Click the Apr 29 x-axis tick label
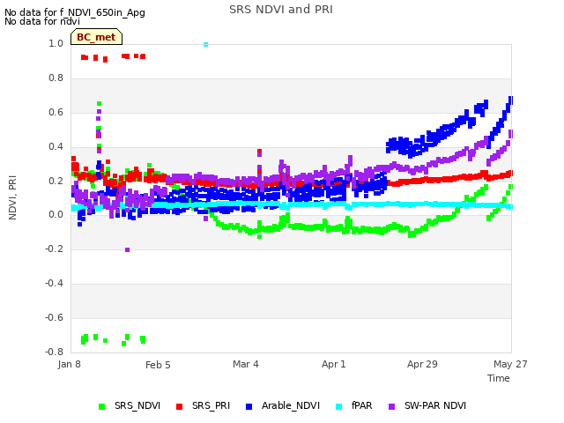The width and height of the screenshot is (564, 423). click(x=422, y=364)
